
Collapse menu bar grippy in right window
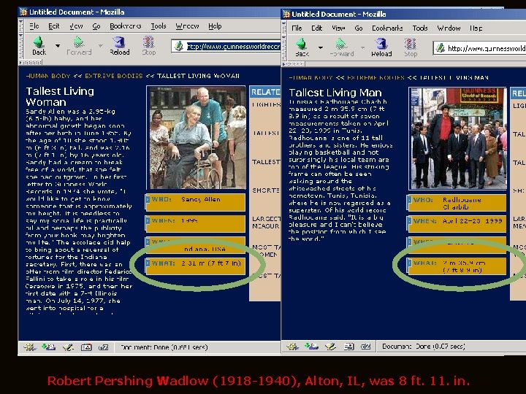[x=283, y=28]
